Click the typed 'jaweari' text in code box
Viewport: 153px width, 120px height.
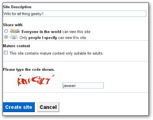click(x=69, y=86)
